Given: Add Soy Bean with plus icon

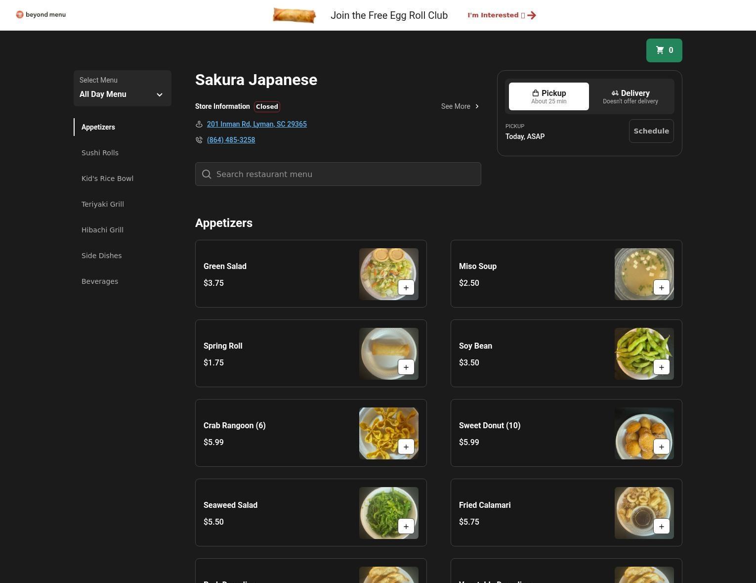Looking at the screenshot, I should point(661,367).
